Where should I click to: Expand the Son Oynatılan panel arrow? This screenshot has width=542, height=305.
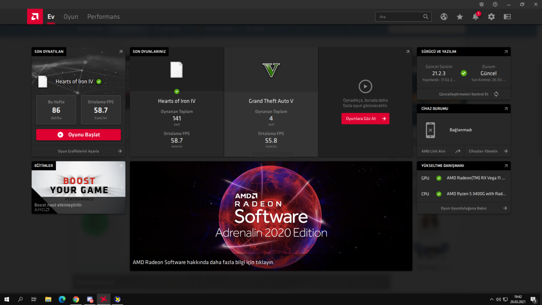[x=120, y=52]
